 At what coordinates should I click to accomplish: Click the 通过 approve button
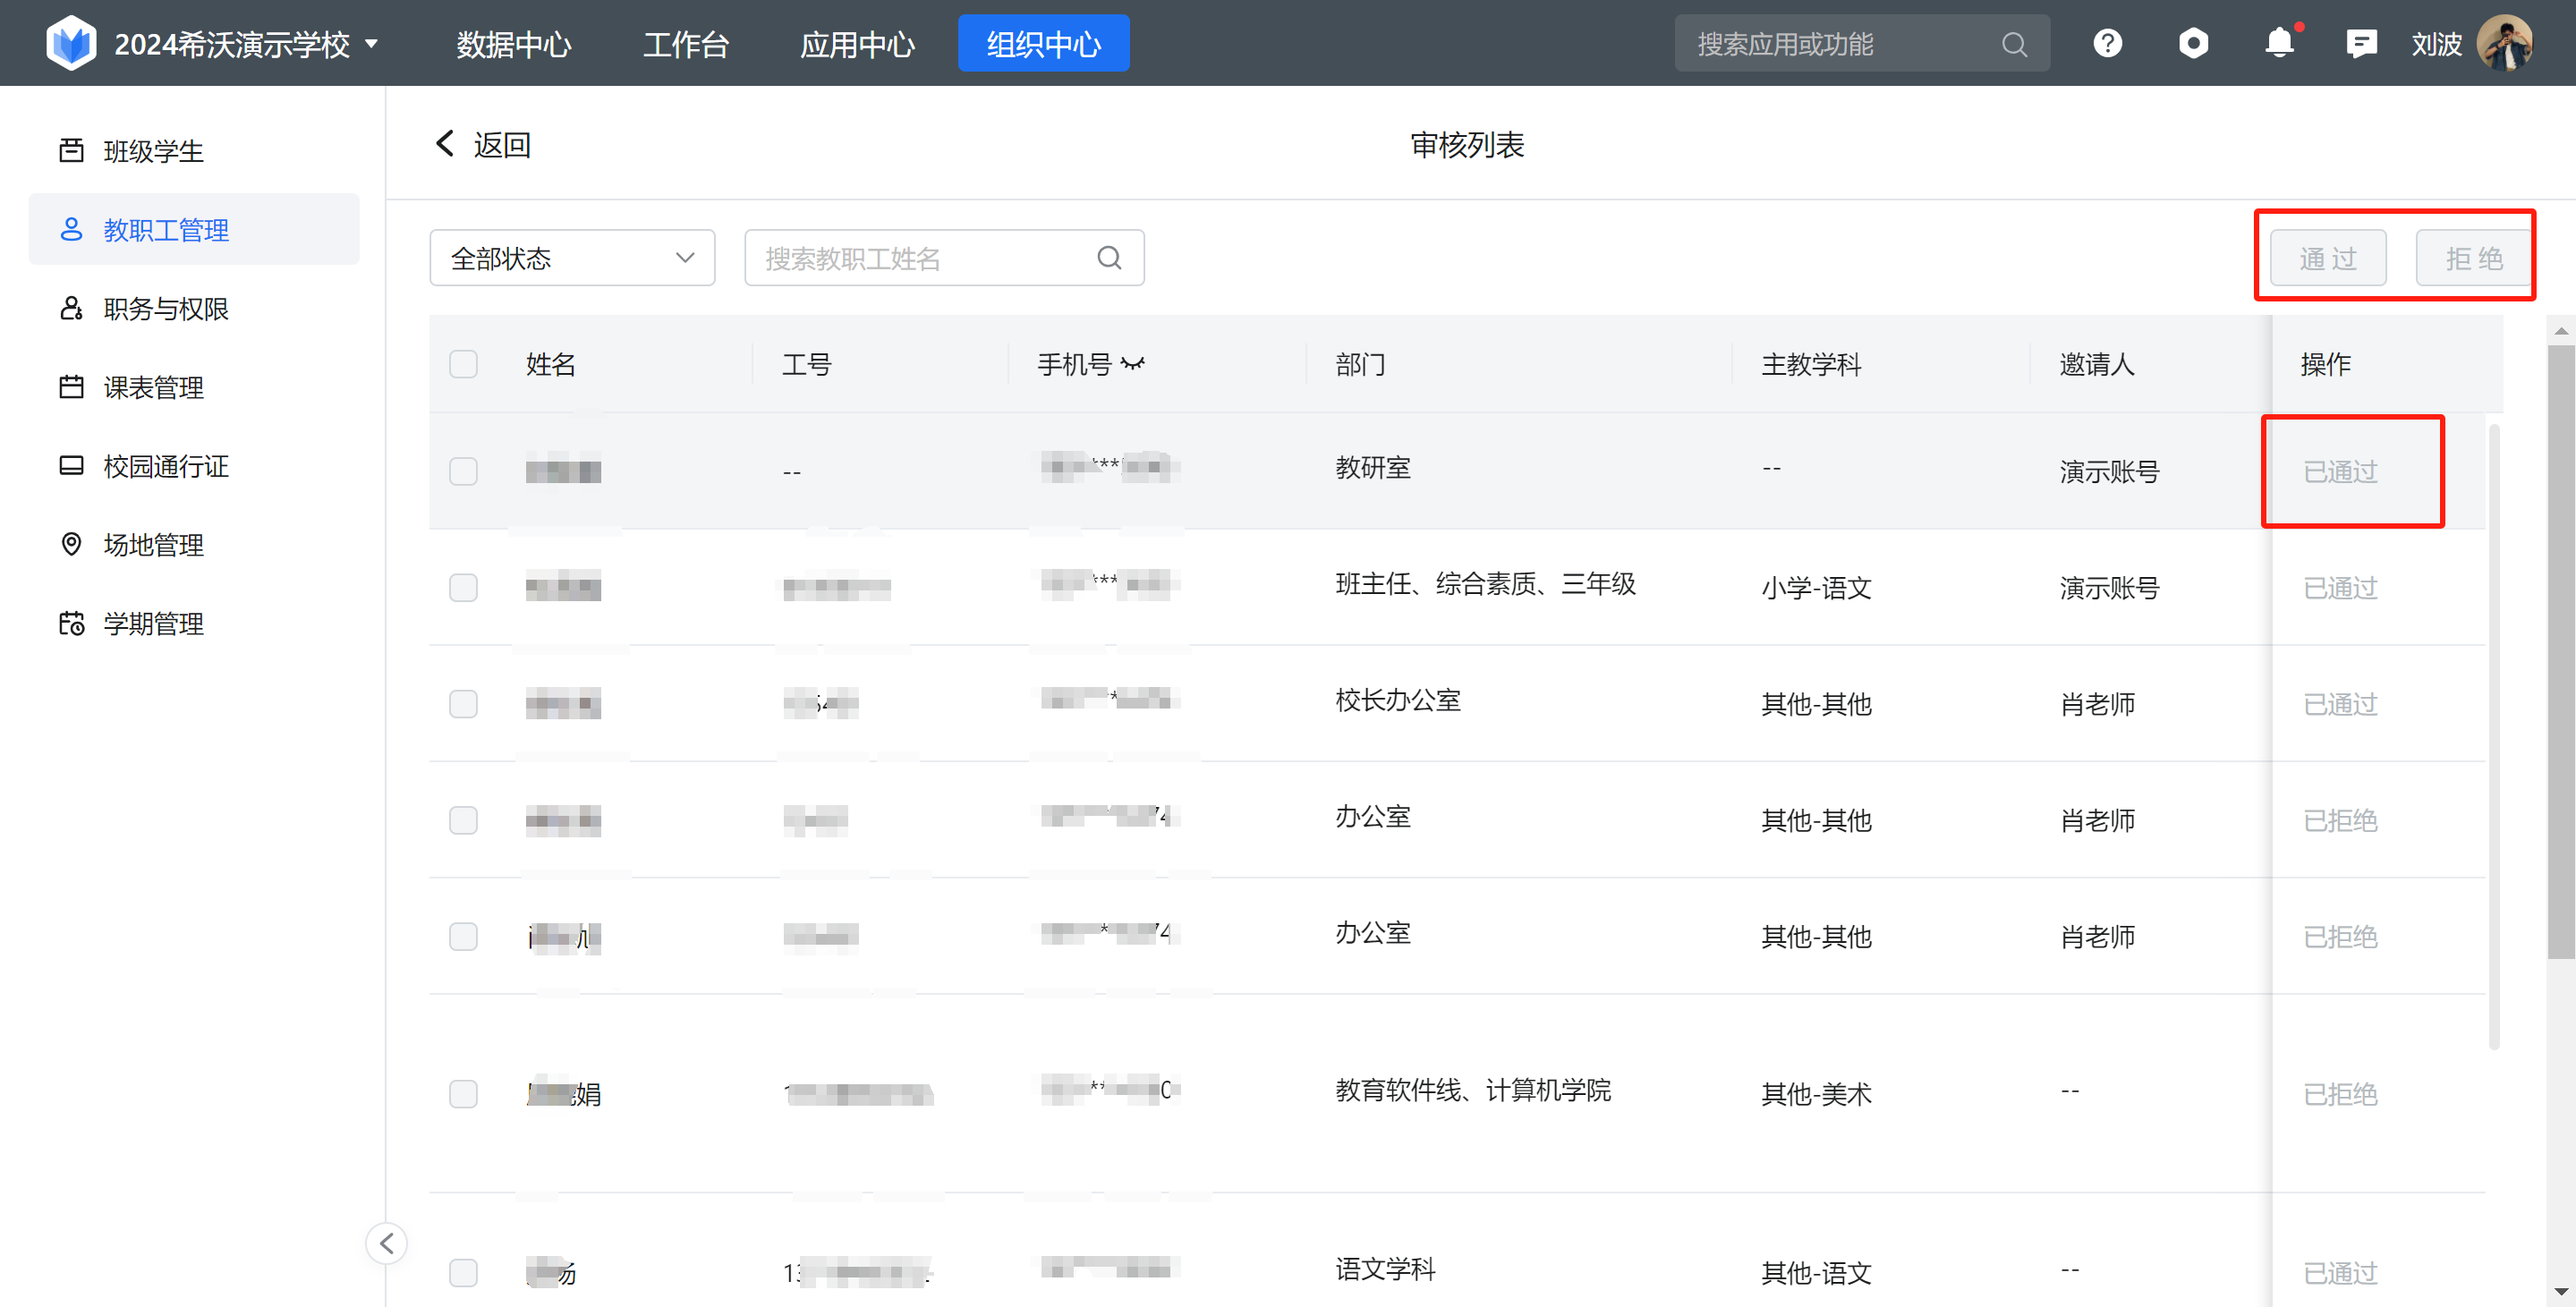point(2327,258)
